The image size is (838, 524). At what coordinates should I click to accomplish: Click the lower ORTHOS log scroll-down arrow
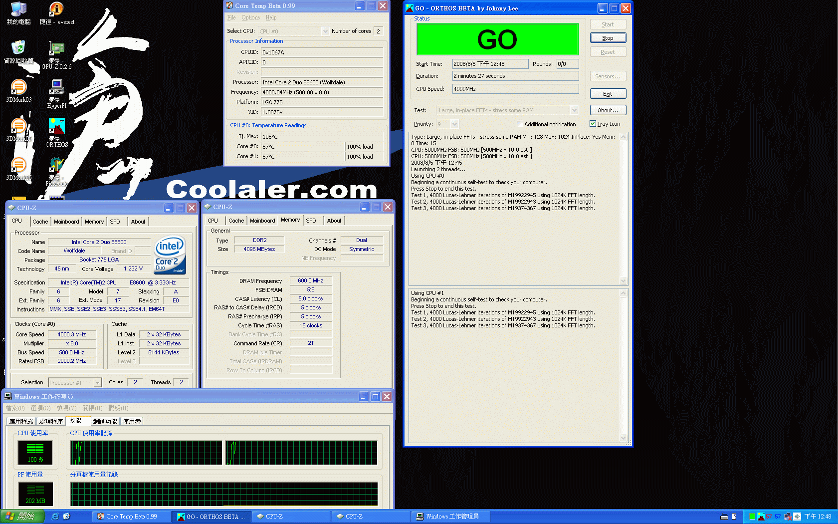pyautogui.click(x=623, y=438)
